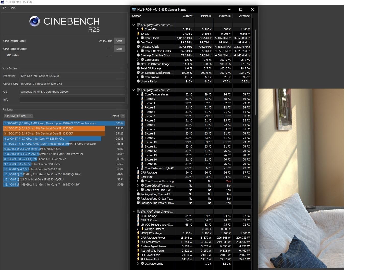Expand the Core Usage row
This screenshot has width=392, height=270.
(138, 60)
